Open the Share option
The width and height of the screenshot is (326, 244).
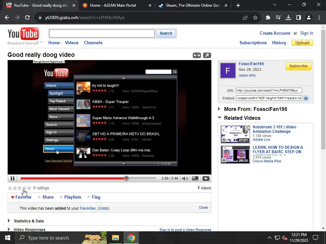pos(48,197)
